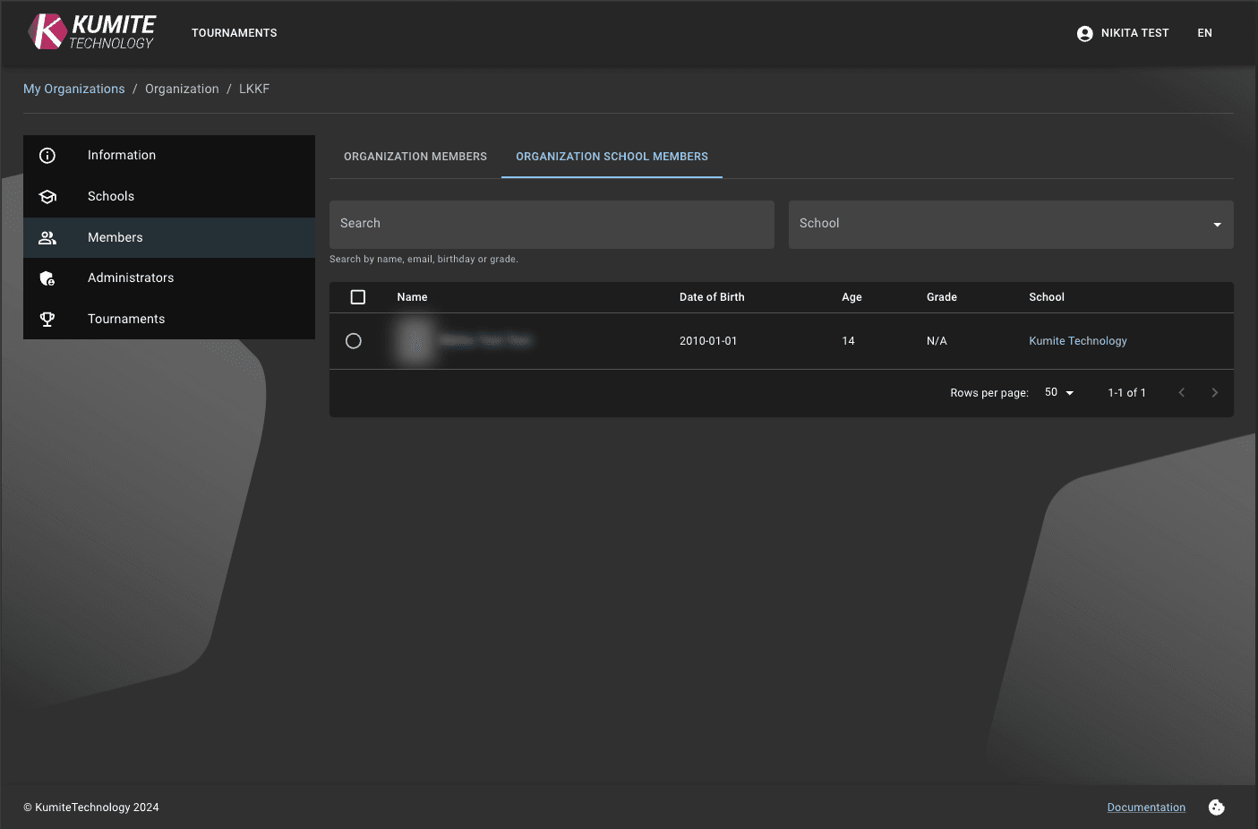Open the Documentation link
1258x829 pixels.
click(x=1145, y=808)
